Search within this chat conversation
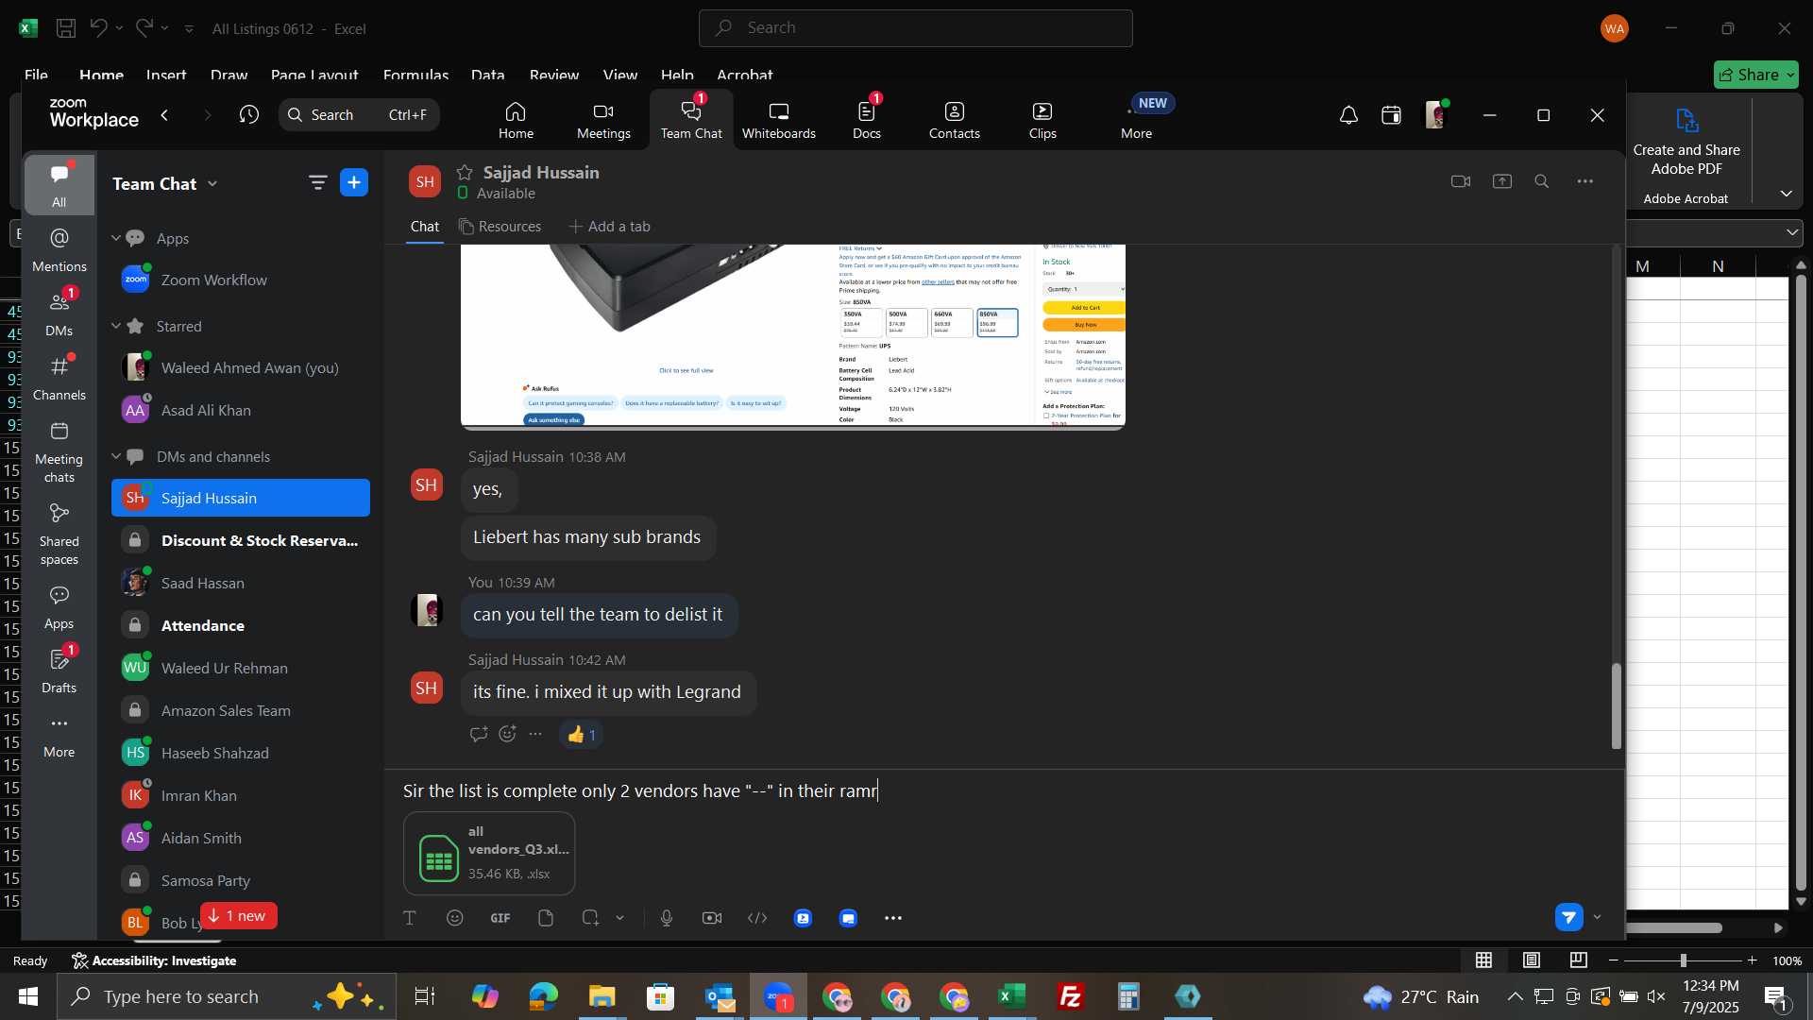Image resolution: width=1813 pixels, height=1020 pixels. [x=1542, y=181]
